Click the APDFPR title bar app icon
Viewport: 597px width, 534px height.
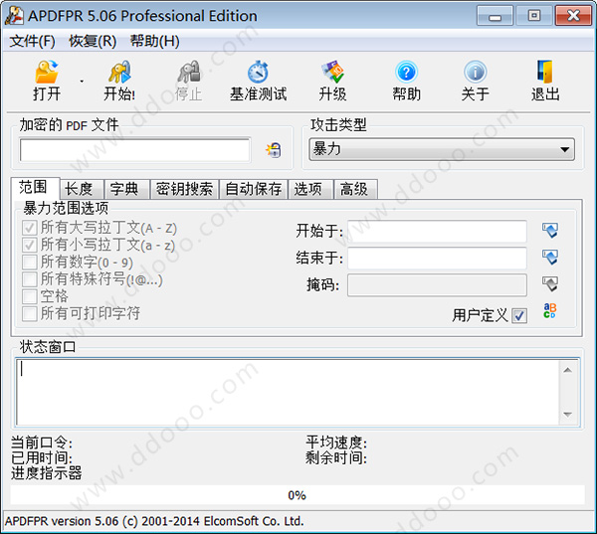click(x=14, y=16)
